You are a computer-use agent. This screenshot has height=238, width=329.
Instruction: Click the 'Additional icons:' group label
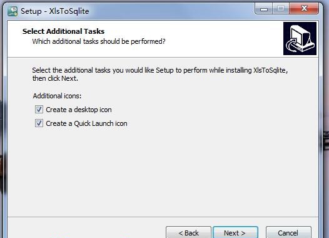(57, 96)
